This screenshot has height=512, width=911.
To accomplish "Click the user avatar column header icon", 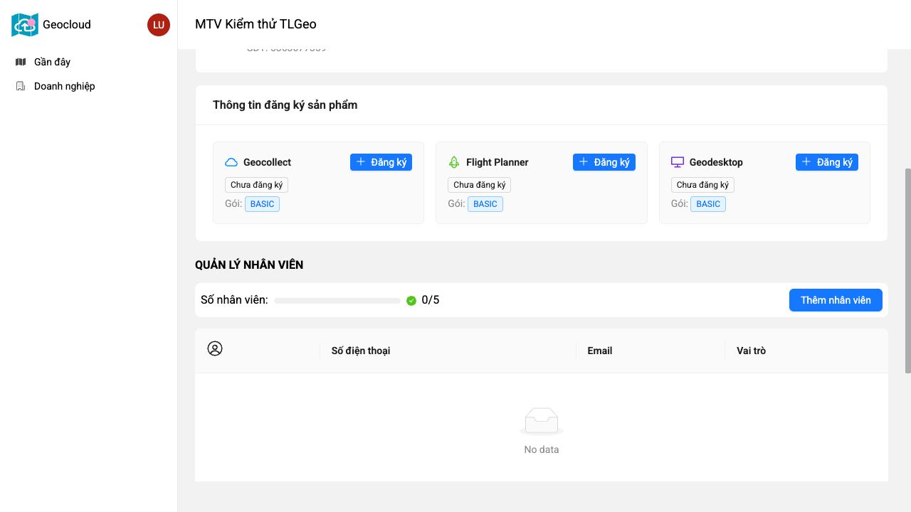I will pos(215,348).
